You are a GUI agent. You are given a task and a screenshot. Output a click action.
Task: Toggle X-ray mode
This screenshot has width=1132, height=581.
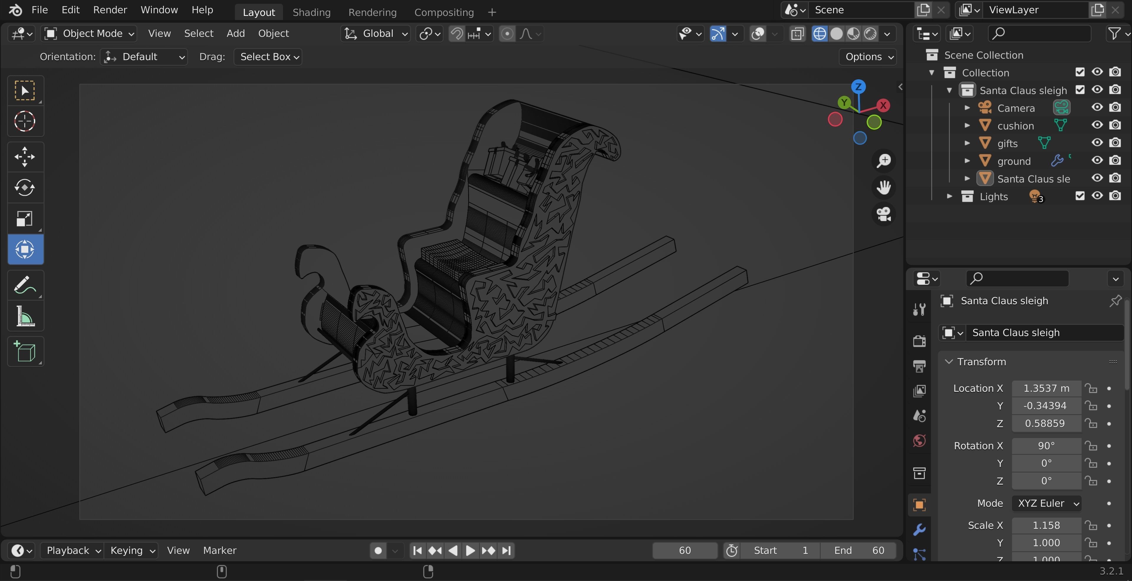pos(797,34)
